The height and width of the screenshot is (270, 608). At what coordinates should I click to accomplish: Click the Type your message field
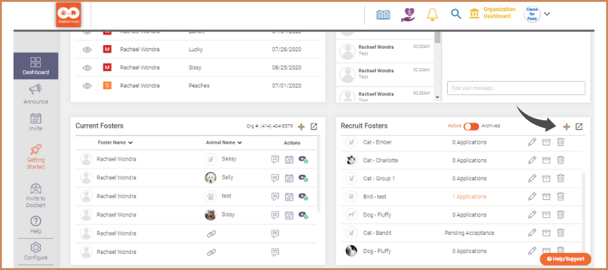[516, 88]
